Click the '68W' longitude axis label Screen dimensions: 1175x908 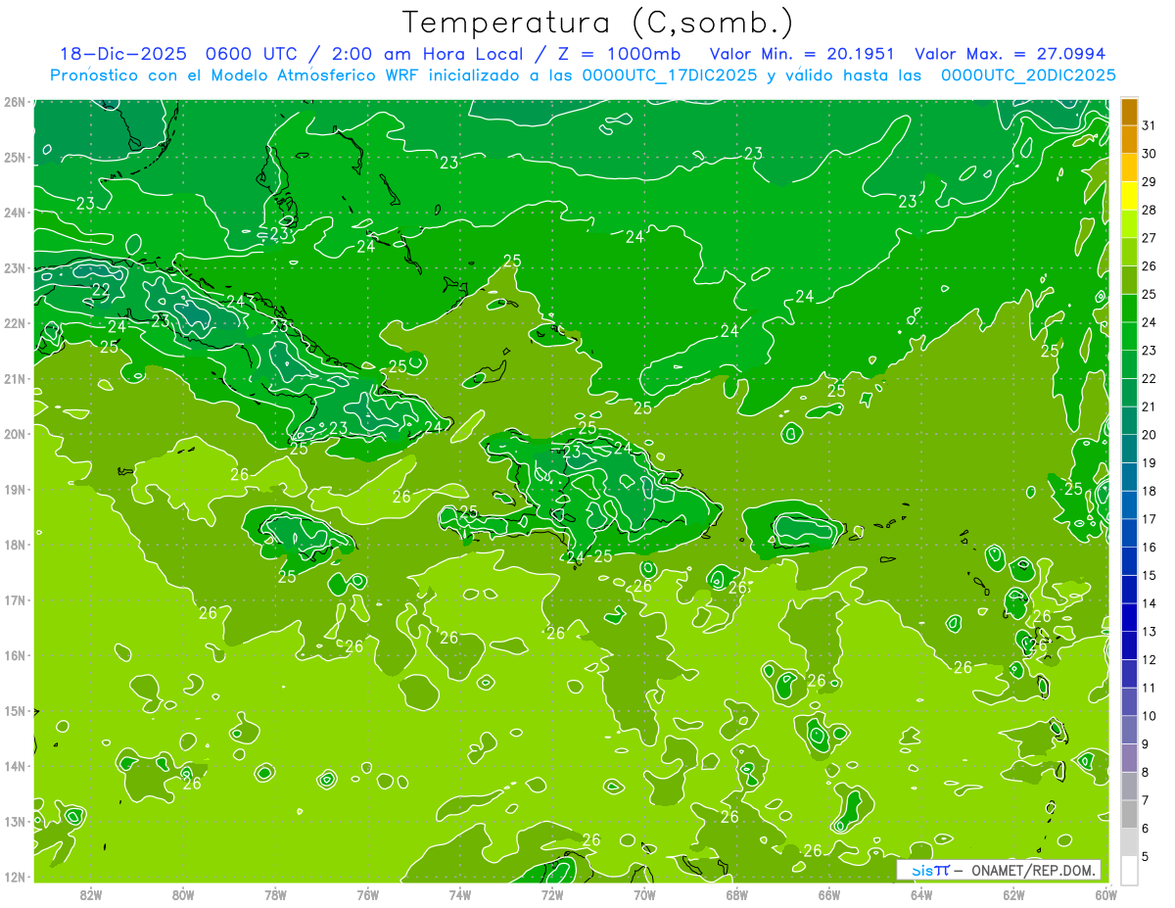(736, 894)
